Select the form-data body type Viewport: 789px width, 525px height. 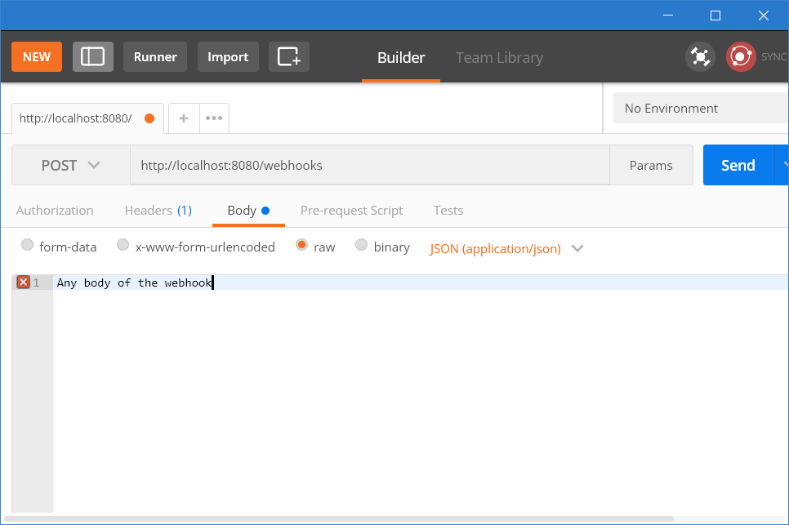pos(27,246)
